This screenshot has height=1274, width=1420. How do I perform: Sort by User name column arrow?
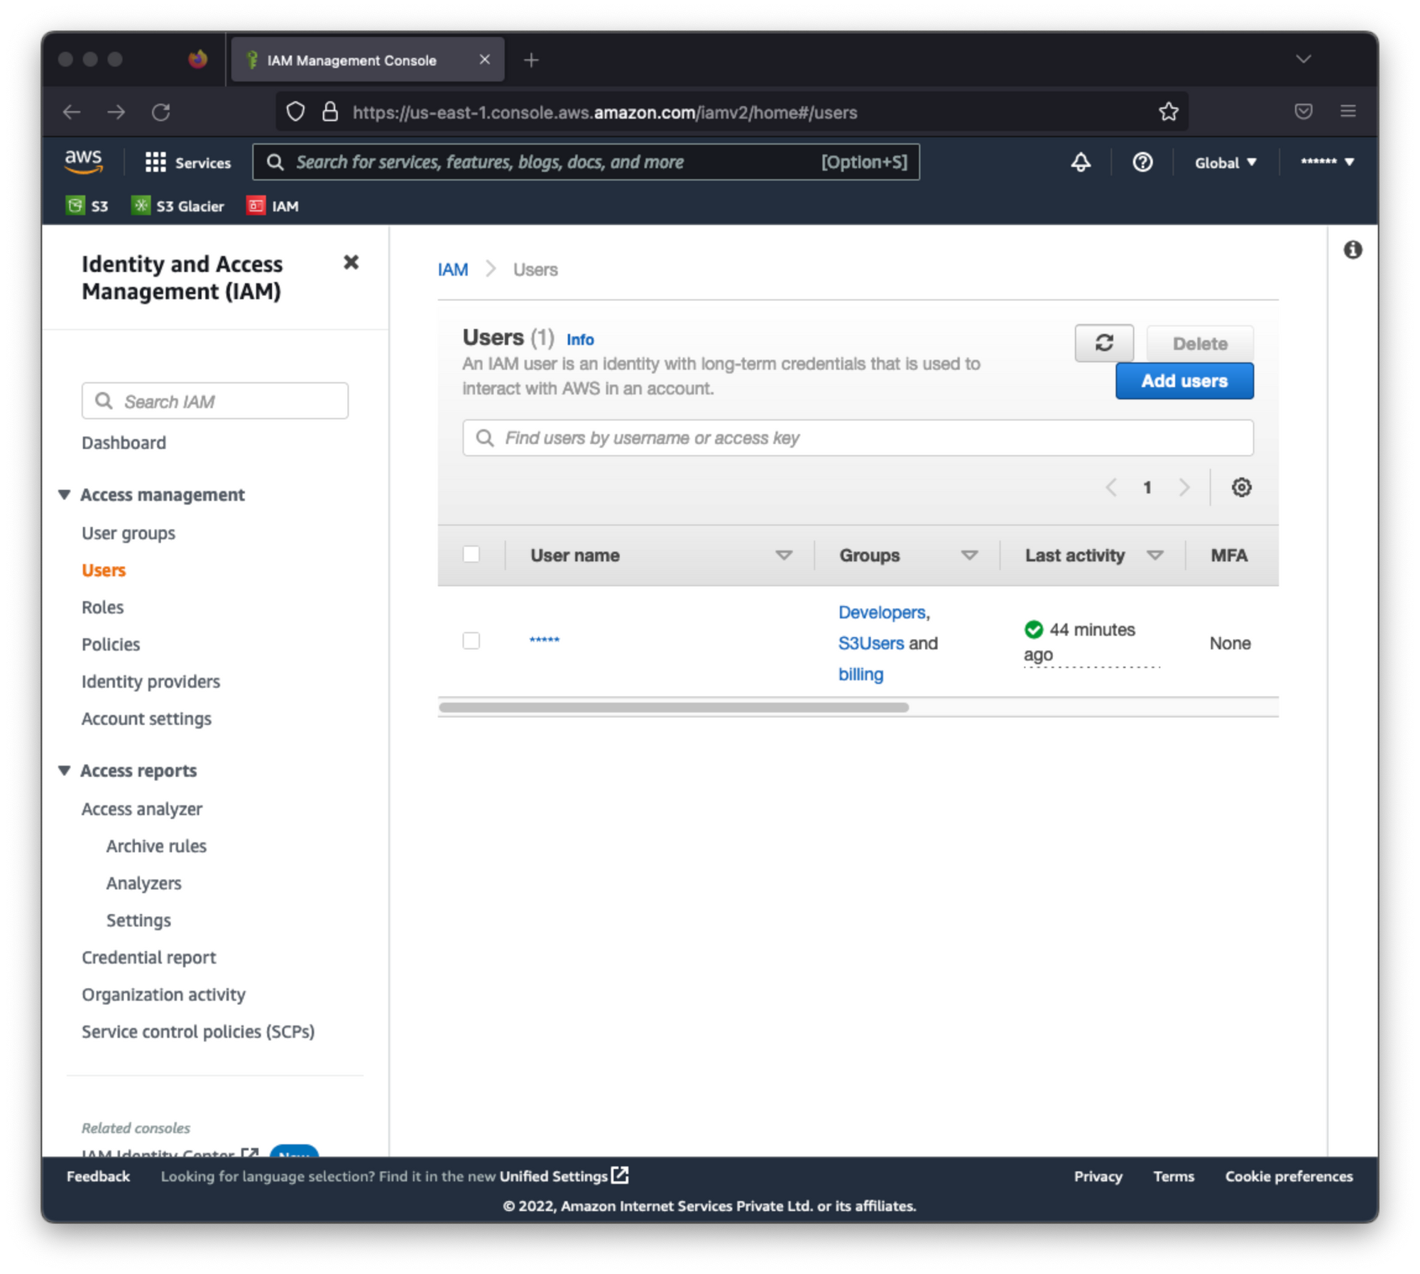(783, 555)
